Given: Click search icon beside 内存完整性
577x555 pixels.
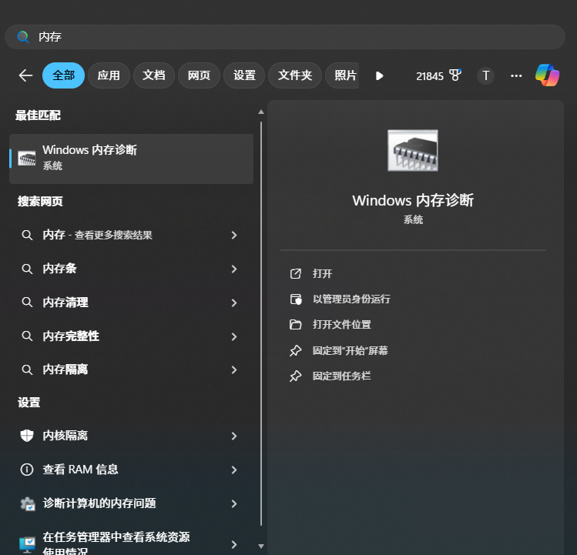Looking at the screenshot, I should pos(27,336).
